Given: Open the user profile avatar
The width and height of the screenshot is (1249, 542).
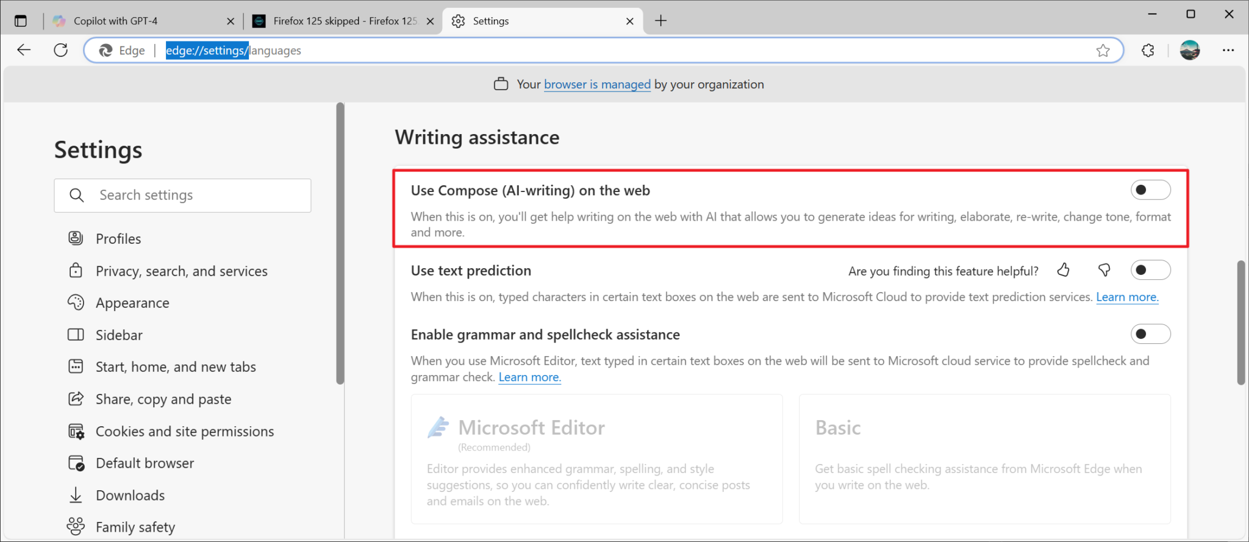Looking at the screenshot, I should coord(1189,51).
